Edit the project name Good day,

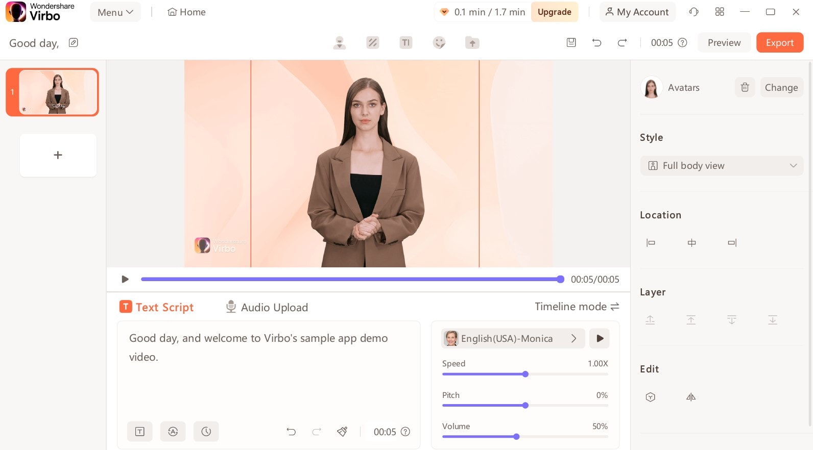[74, 43]
